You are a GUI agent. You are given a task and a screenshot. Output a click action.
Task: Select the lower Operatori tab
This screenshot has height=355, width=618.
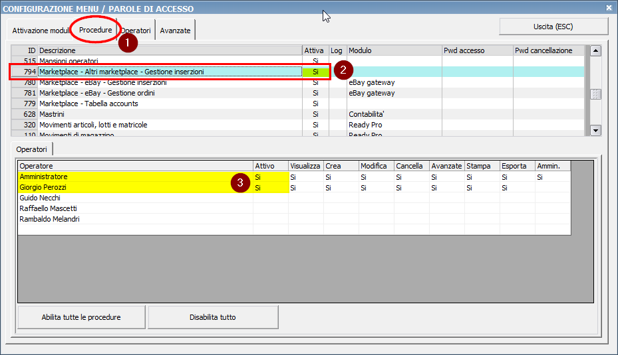tap(32, 149)
